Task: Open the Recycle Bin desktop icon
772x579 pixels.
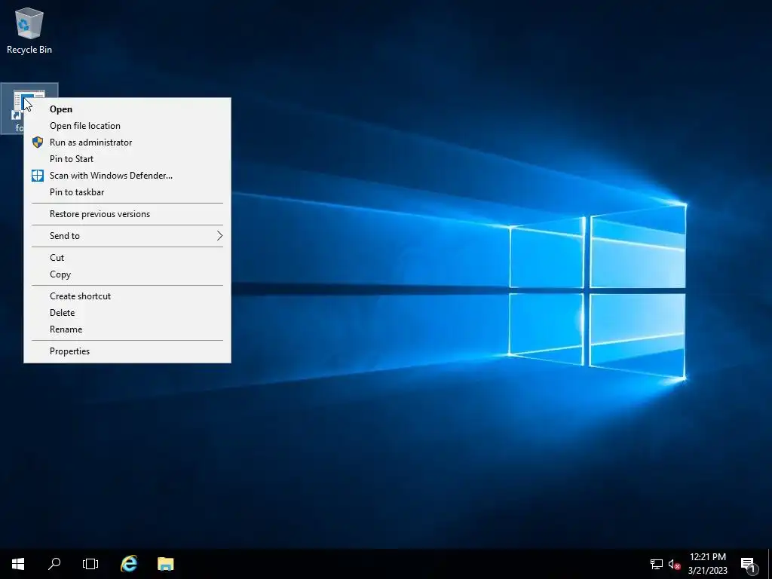Action: coord(29,30)
